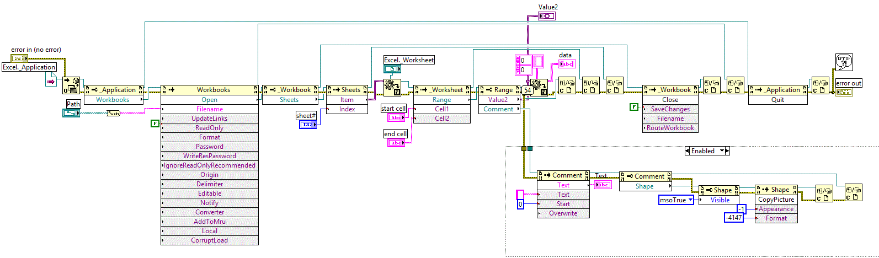Select the 0 constant wired to Start
Screen dimensions: 879x258
[520, 205]
